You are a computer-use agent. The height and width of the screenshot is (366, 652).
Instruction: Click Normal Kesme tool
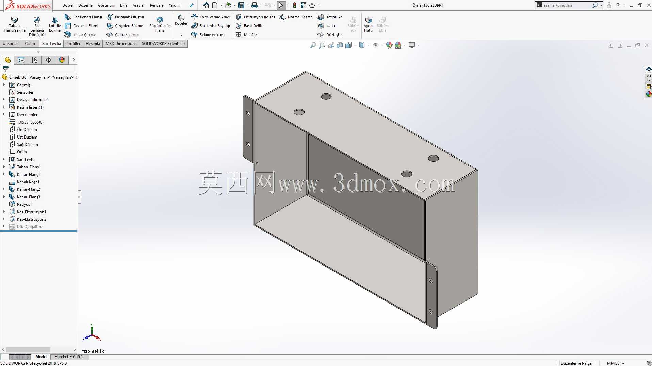(296, 17)
